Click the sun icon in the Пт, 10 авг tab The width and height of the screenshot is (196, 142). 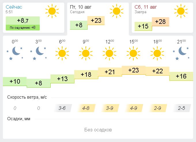click(x=116, y=11)
